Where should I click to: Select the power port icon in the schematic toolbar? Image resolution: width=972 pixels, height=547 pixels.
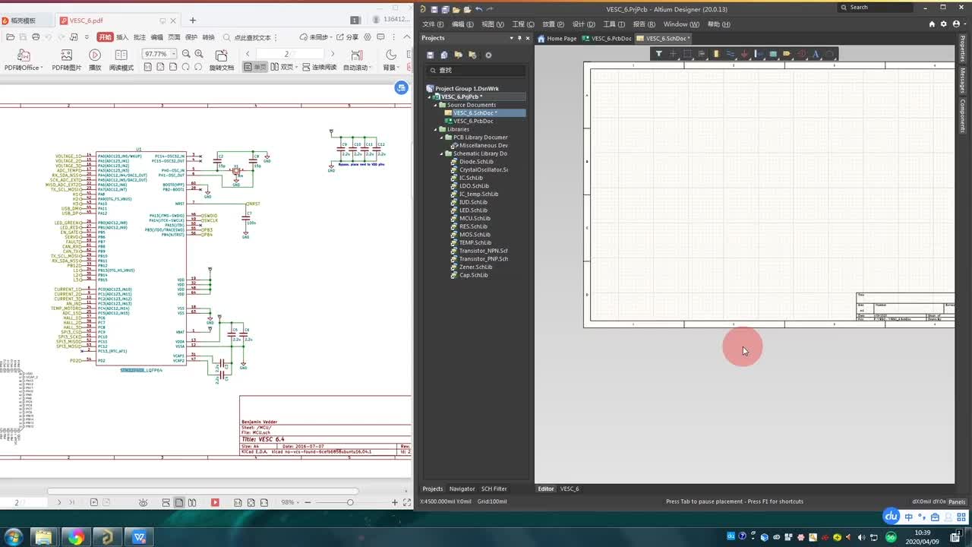744,54
